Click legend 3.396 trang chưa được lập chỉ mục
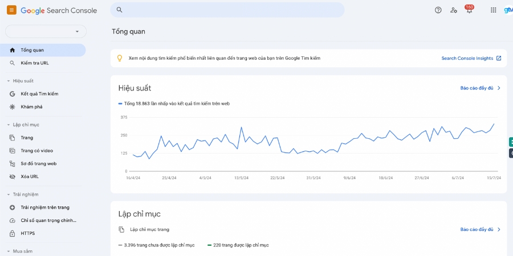 156,245
